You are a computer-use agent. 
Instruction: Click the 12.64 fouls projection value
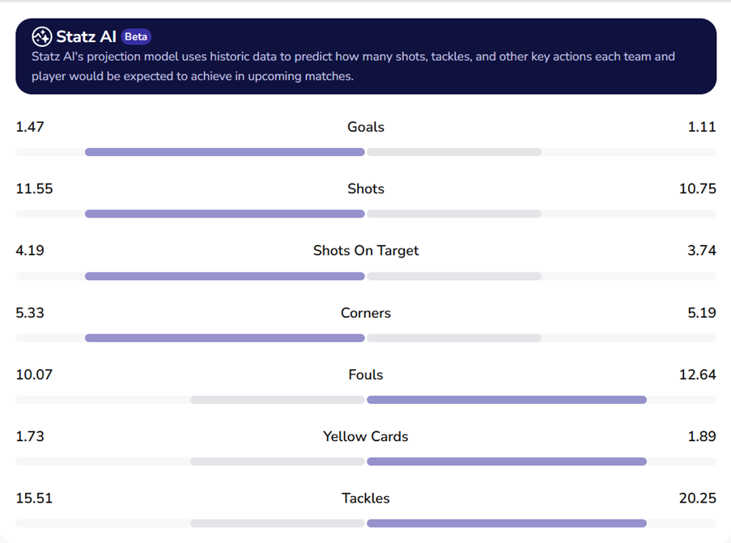697,375
